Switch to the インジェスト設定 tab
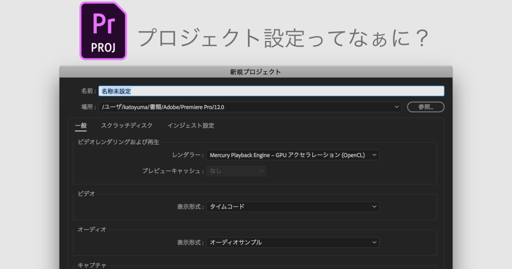This screenshot has width=512, height=269. (x=190, y=126)
